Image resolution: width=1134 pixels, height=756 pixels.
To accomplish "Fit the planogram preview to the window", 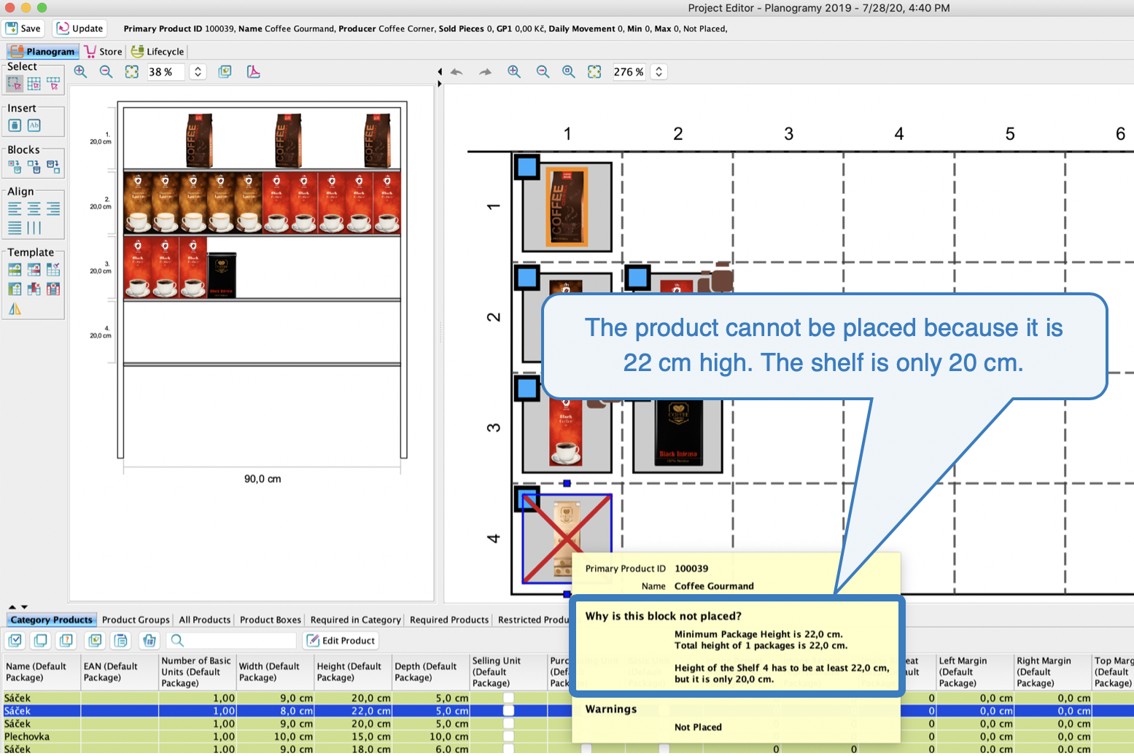I will pyautogui.click(x=131, y=71).
